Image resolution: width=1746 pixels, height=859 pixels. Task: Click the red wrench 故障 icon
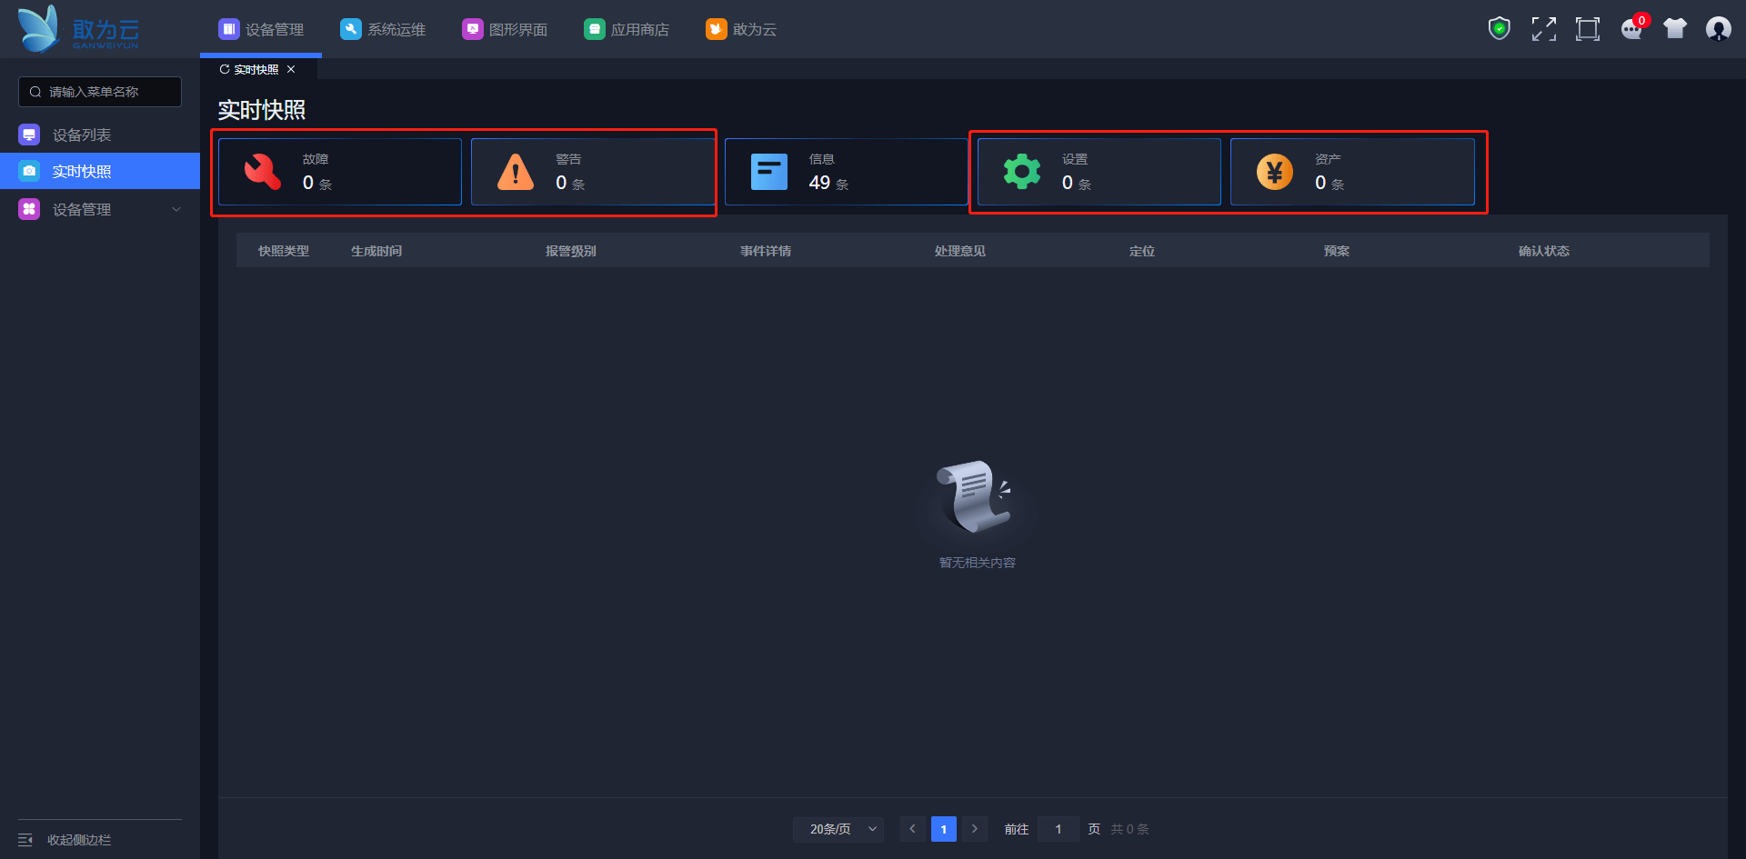[263, 171]
